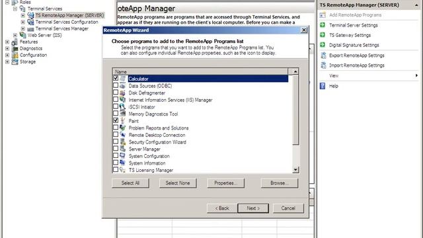This screenshot has height=238, width=423.
Task: Click the Browse... button
Action: click(280, 183)
